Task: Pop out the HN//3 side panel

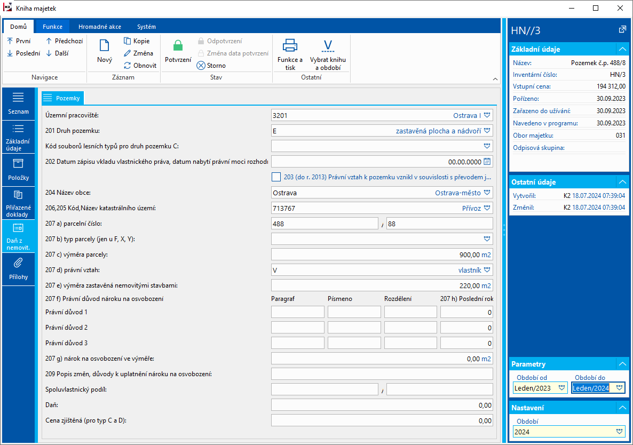Action: click(622, 30)
